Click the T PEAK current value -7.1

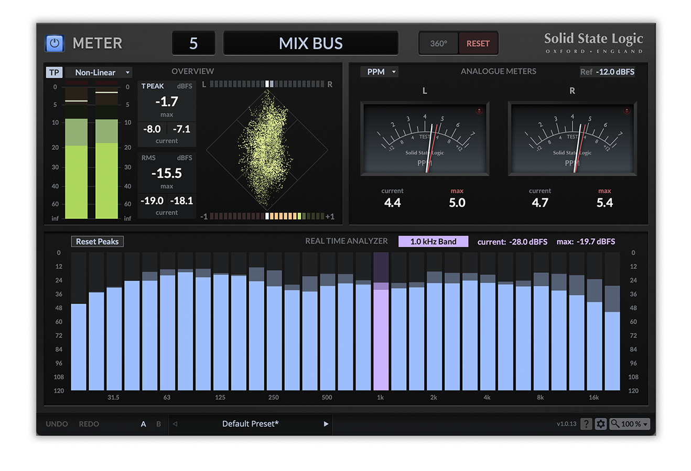click(x=181, y=129)
